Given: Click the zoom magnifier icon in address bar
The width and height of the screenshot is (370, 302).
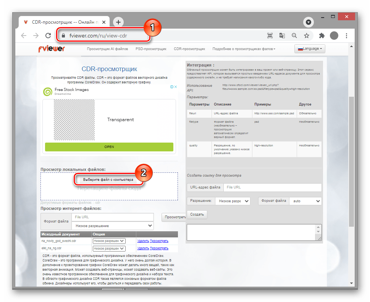Looking at the screenshot, I should [294, 36].
